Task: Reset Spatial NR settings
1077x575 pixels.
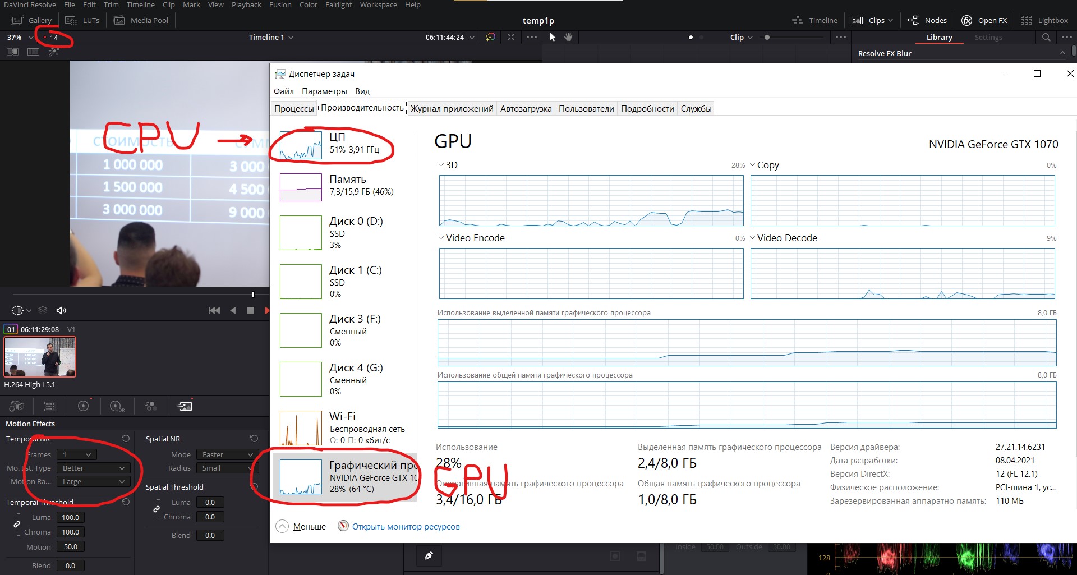Action: 254,438
